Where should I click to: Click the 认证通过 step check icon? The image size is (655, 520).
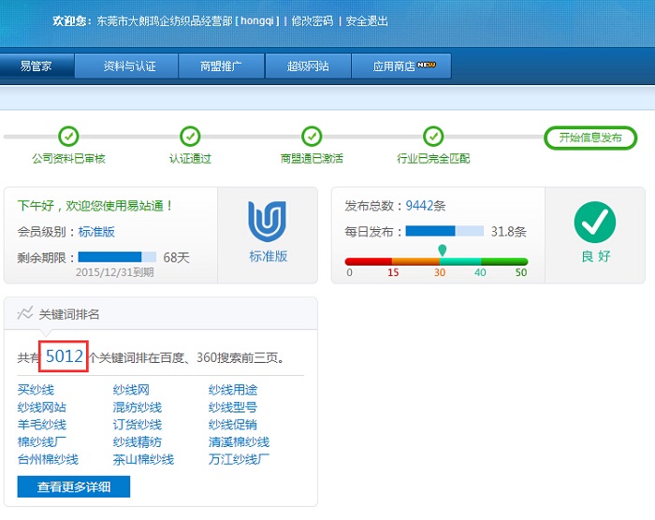190,137
